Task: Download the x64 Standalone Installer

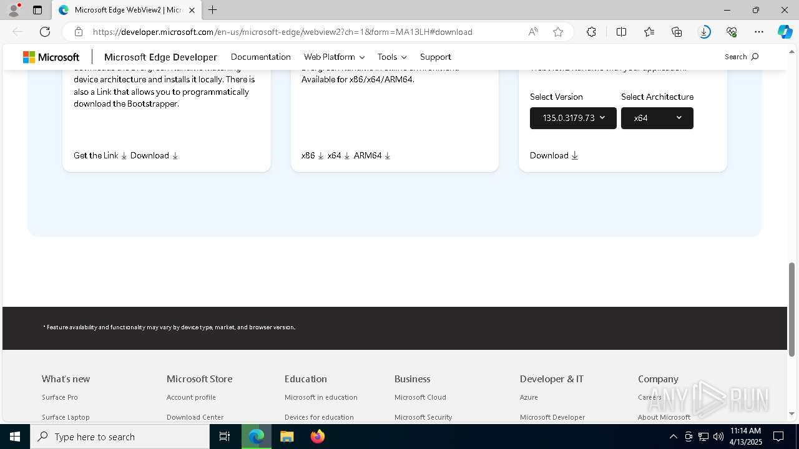Action: (x=338, y=155)
